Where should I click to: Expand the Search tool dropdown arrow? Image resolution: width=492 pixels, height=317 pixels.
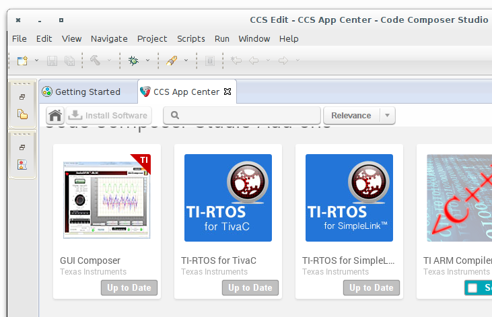[186, 61]
